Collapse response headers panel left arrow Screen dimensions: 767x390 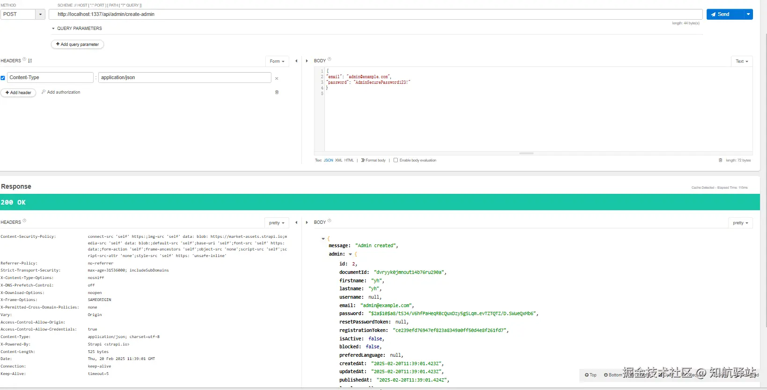point(296,222)
